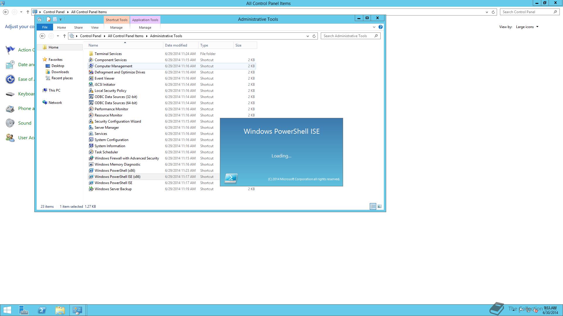Open the Help question mark icon

coord(380,27)
